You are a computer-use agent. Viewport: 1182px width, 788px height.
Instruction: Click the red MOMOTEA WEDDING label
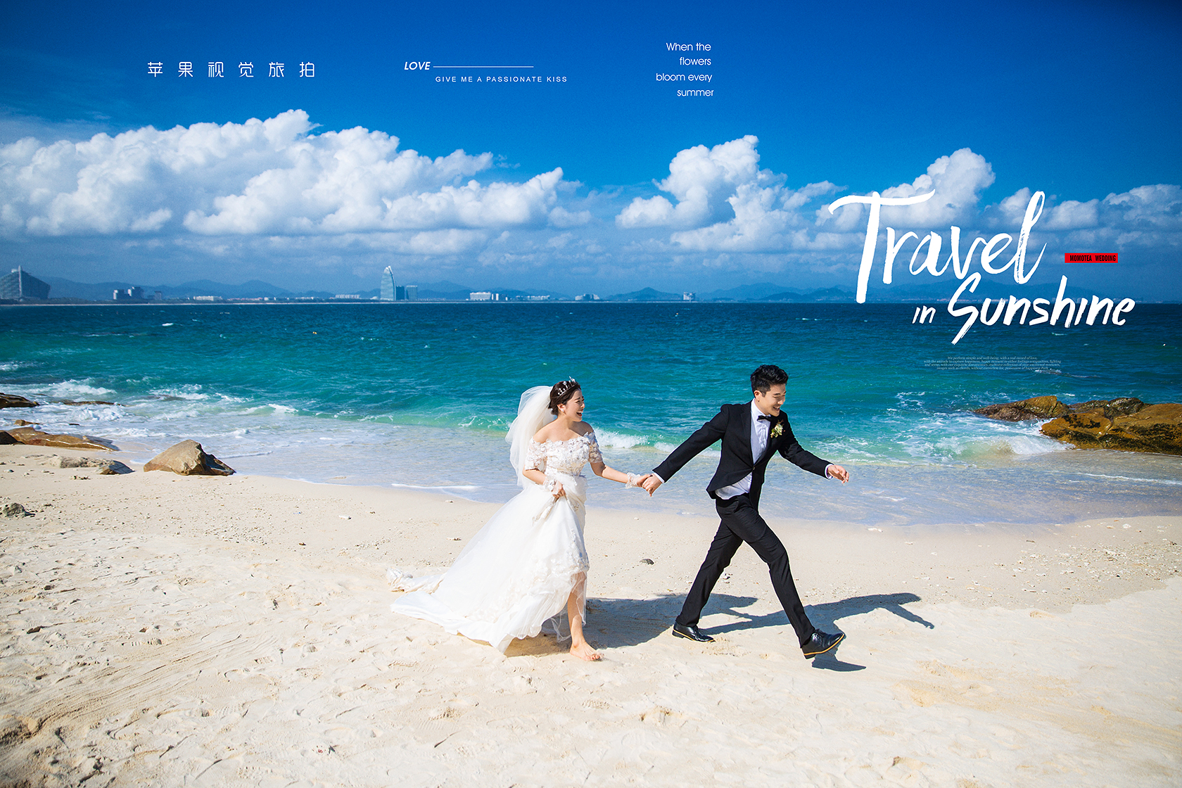pos(1091,258)
